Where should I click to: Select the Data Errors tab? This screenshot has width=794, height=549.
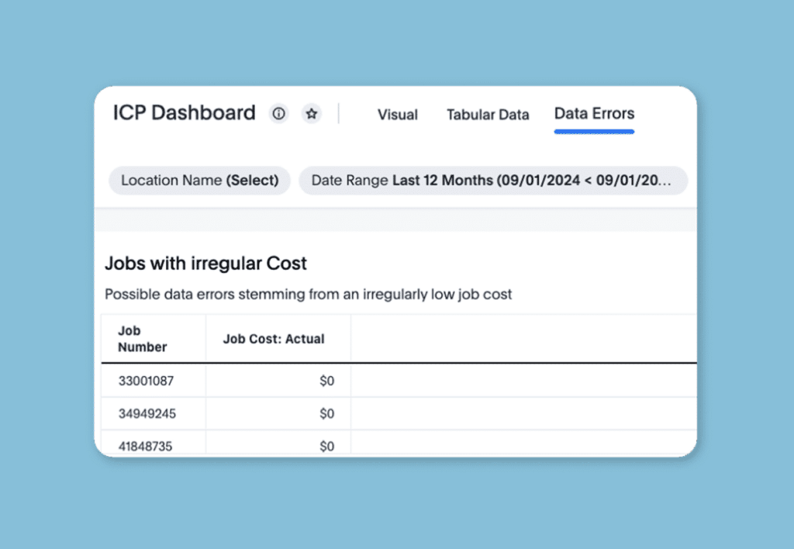coord(594,114)
